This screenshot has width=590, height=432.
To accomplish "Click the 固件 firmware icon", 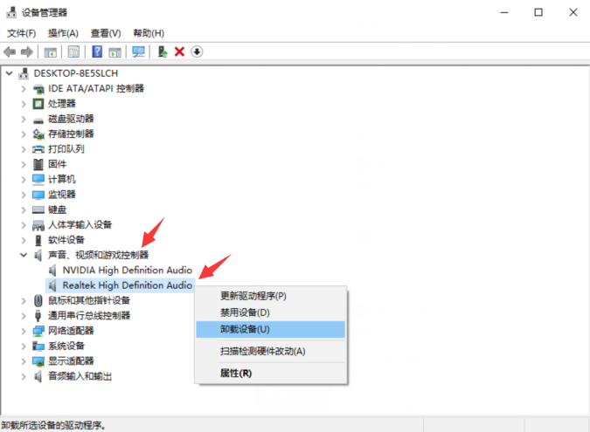I will pyautogui.click(x=38, y=164).
